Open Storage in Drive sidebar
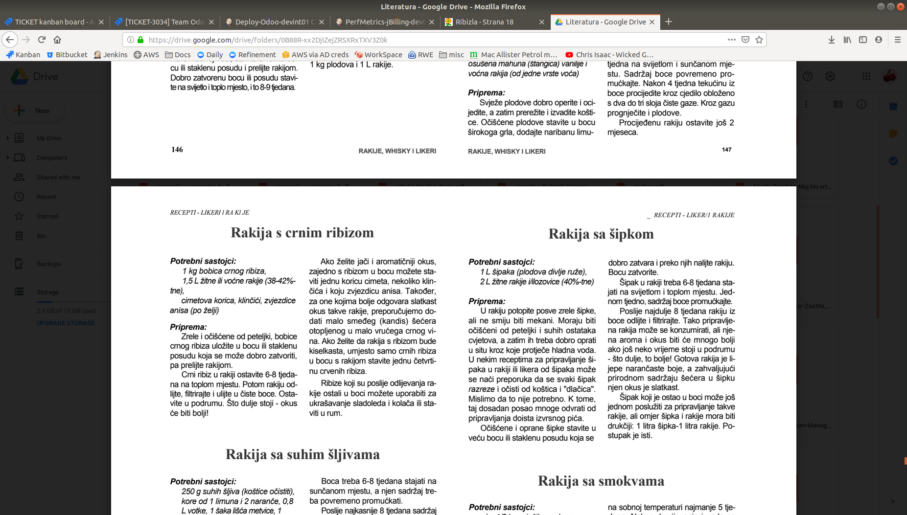 tap(47, 292)
